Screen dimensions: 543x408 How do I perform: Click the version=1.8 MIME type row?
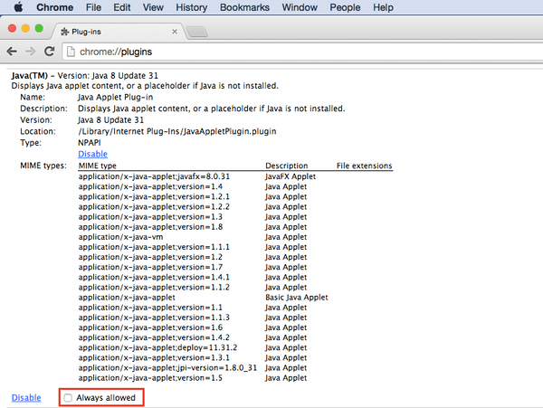[x=150, y=227]
